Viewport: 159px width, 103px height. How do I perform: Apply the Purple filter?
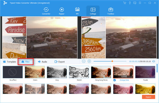(145, 72)
